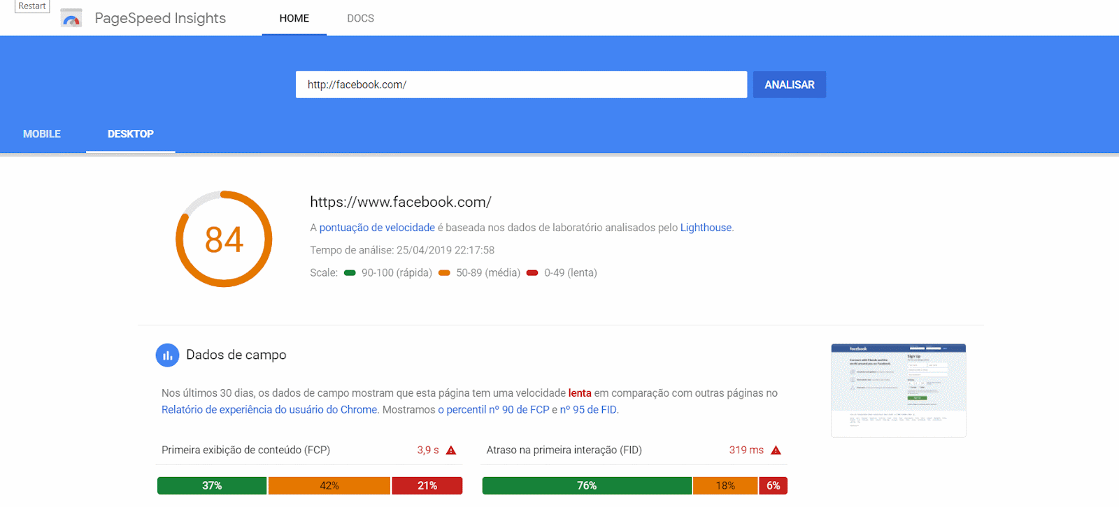Click the Primeira exibição de conteúdo (FCP) label
The image size is (1119, 507).
click(245, 450)
